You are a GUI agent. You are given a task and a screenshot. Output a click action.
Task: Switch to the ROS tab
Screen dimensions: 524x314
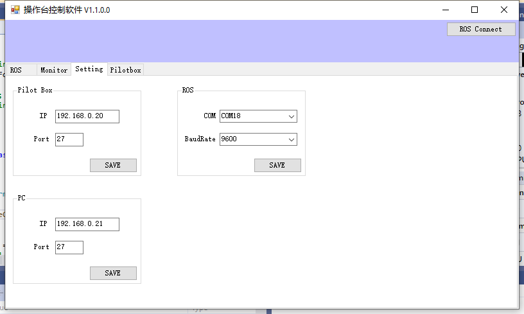(21, 70)
